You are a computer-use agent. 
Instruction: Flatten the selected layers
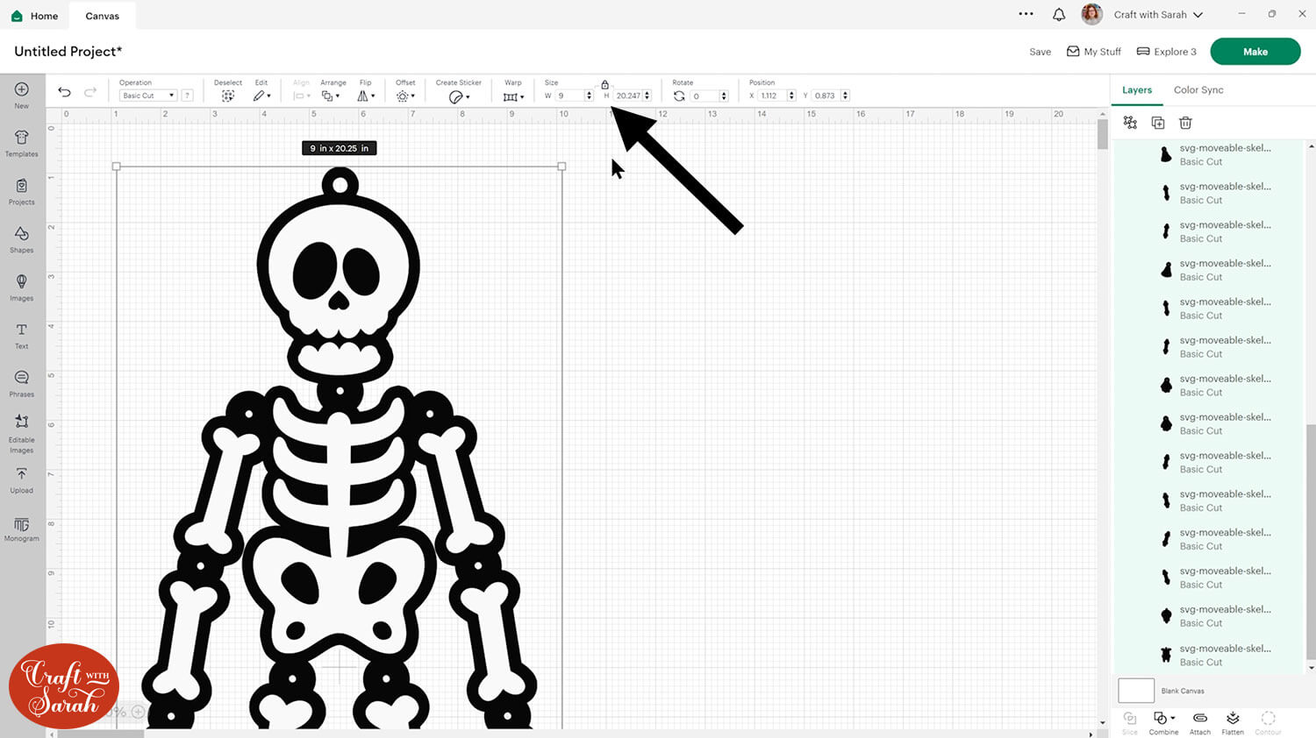[x=1233, y=721]
